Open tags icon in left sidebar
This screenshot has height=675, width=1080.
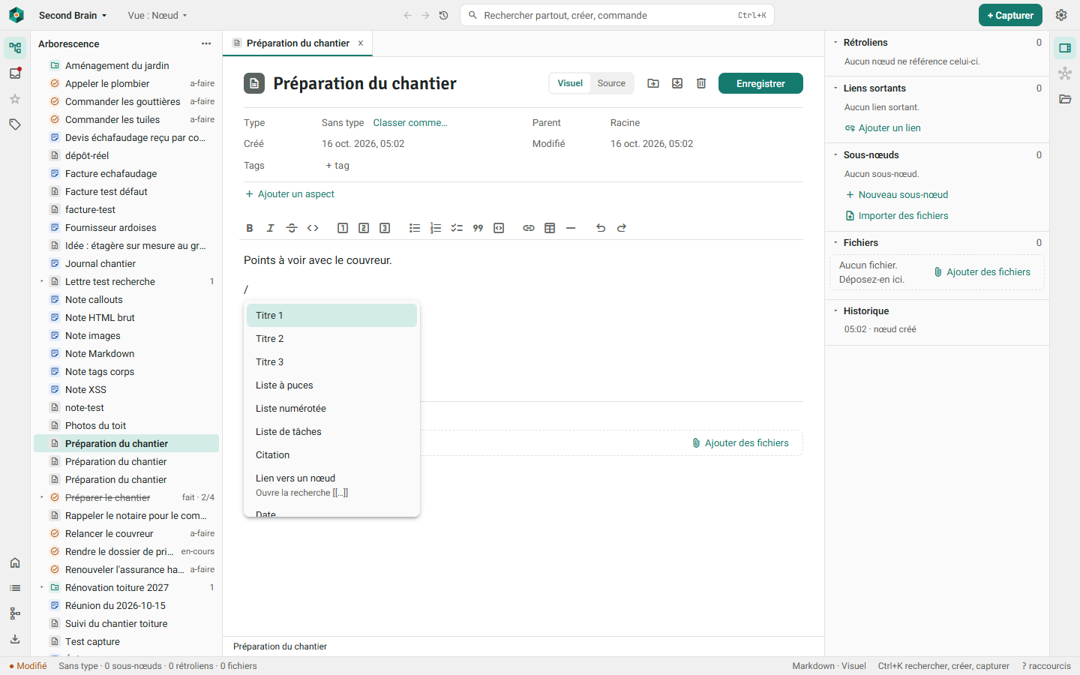click(x=15, y=124)
